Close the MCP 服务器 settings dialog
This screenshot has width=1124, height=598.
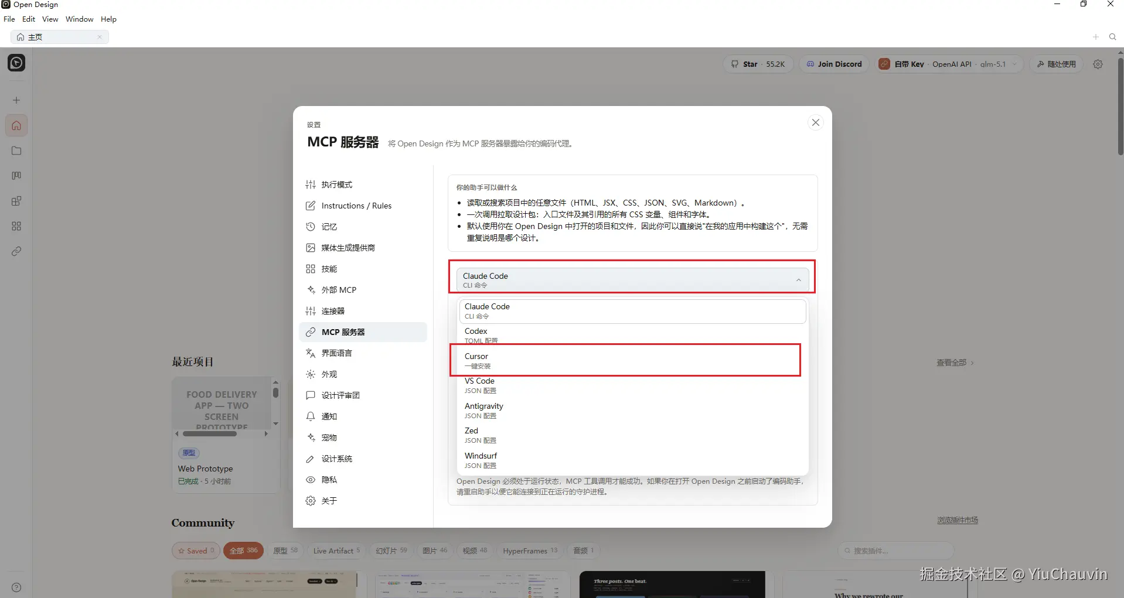(x=815, y=122)
